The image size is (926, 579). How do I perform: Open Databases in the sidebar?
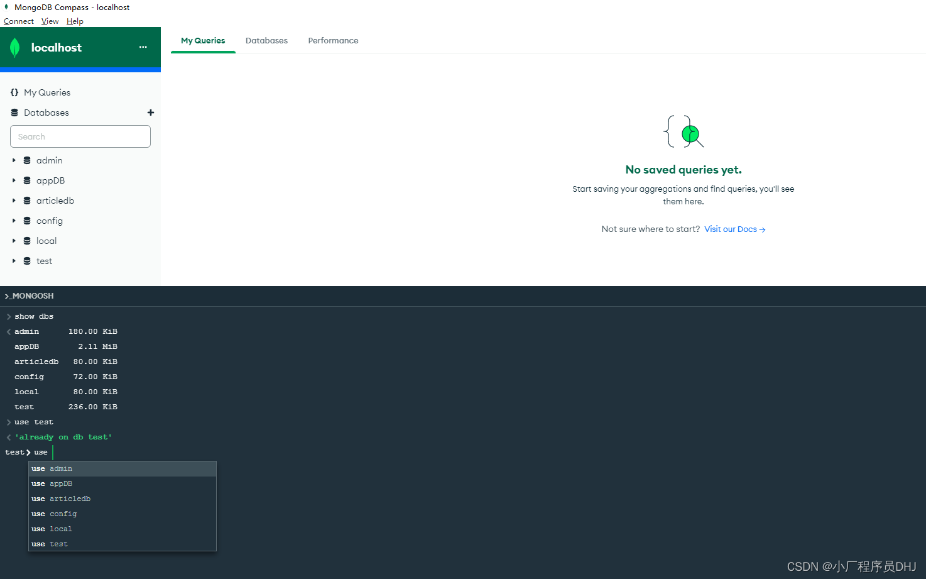point(46,113)
